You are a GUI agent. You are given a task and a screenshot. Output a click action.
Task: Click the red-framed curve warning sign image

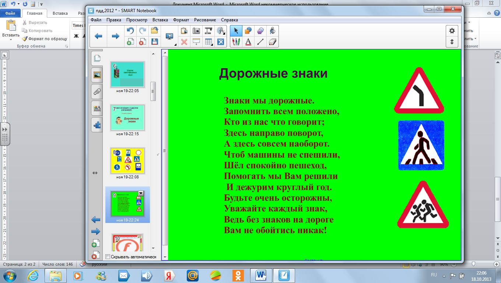tap(419, 91)
